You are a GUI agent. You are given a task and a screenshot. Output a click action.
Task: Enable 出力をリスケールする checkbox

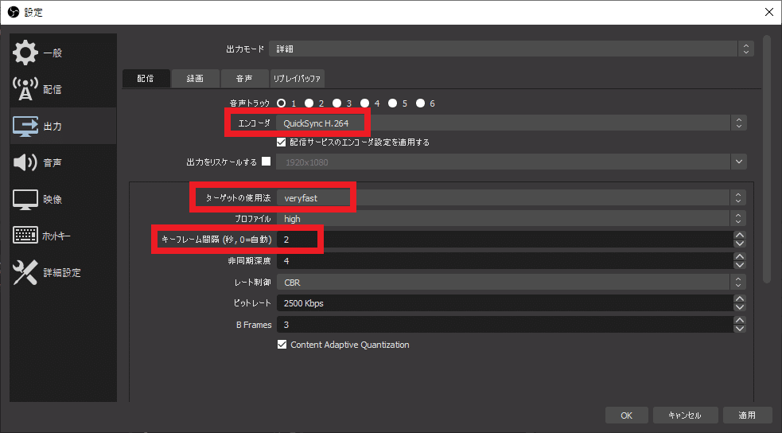[267, 161]
